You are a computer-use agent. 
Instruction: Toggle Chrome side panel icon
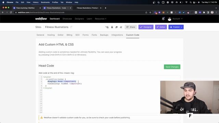pyautogui.click(x=208, y=12)
